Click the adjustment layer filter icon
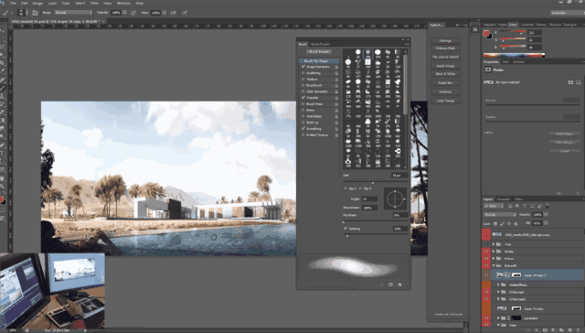 point(517,206)
